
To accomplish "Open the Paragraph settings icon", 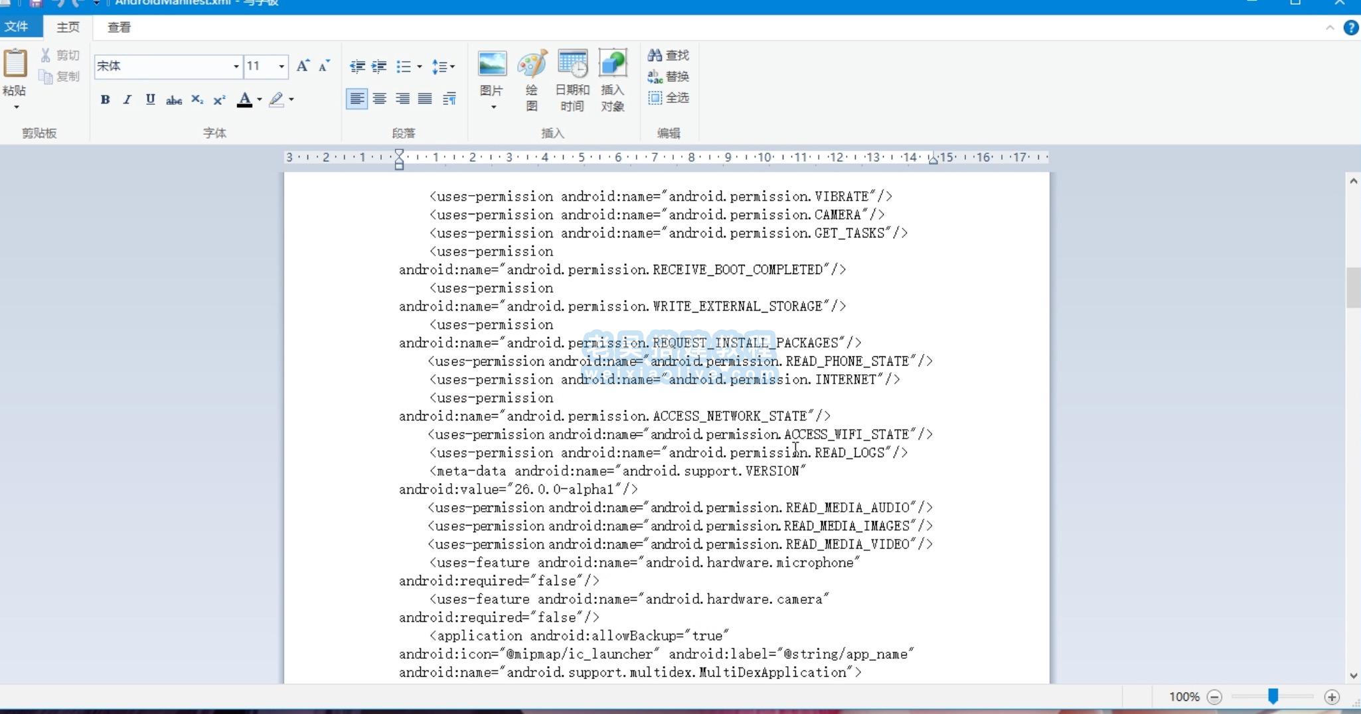I will point(449,99).
